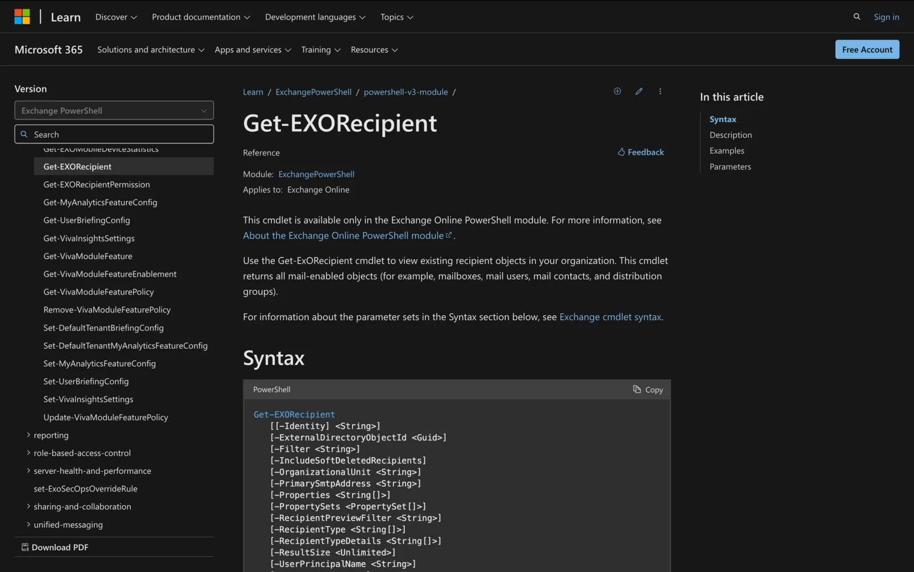
Task: Expand sharing-and-collaboration node
Action: click(x=29, y=506)
